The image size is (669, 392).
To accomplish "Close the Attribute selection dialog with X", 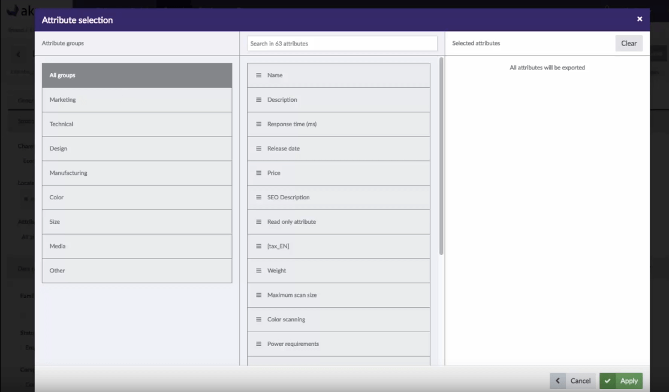I will point(640,19).
